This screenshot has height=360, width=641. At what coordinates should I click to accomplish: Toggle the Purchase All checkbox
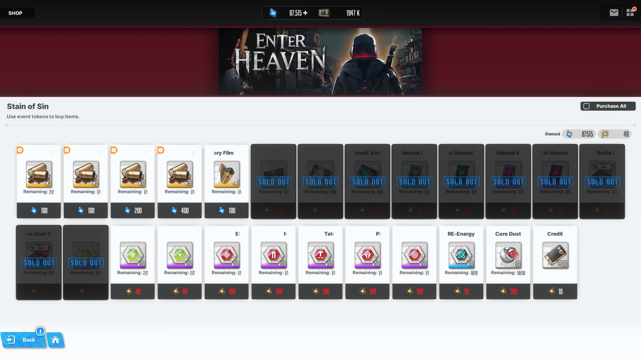click(x=587, y=106)
